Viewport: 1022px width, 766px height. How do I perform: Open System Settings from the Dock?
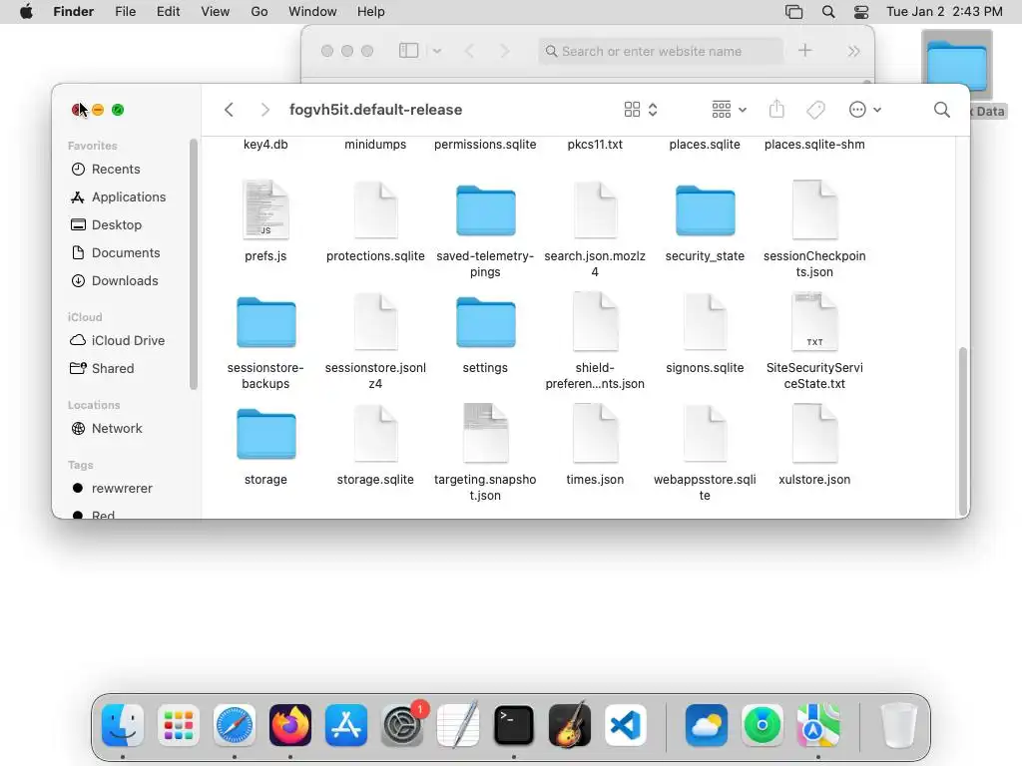point(402,725)
